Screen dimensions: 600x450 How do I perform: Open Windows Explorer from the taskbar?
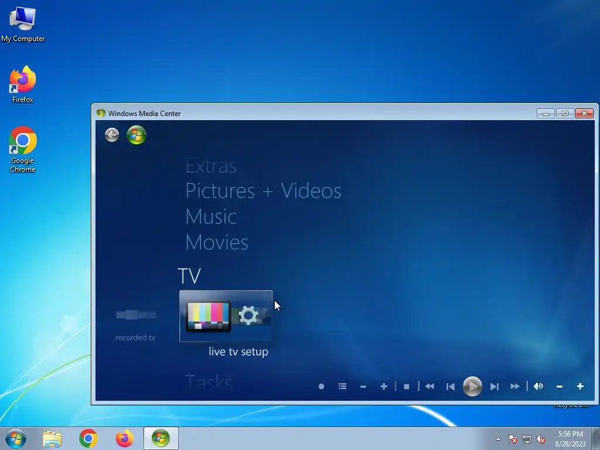pyautogui.click(x=52, y=439)
